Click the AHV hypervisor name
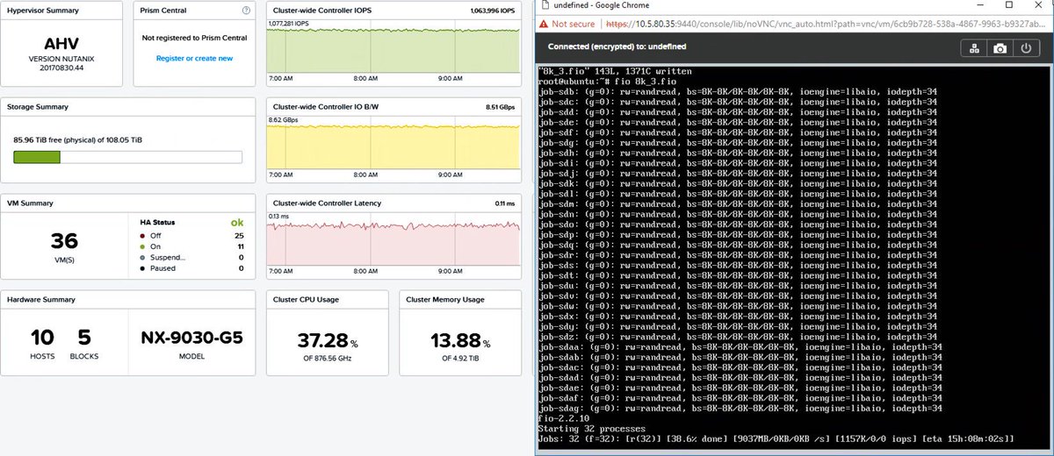 pos(61,43)
